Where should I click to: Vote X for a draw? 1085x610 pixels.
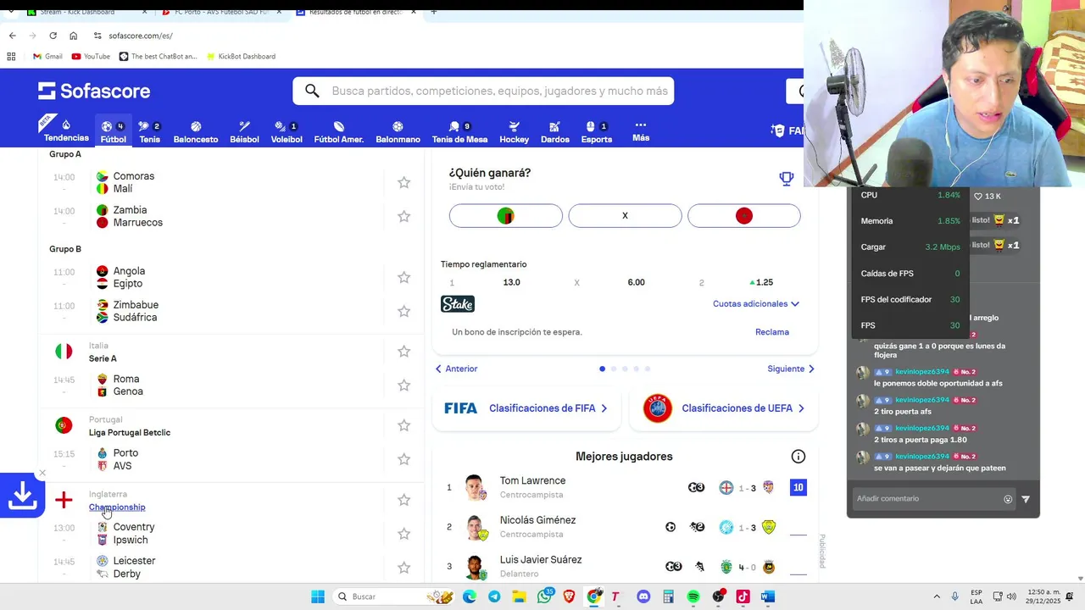(625, 216)
